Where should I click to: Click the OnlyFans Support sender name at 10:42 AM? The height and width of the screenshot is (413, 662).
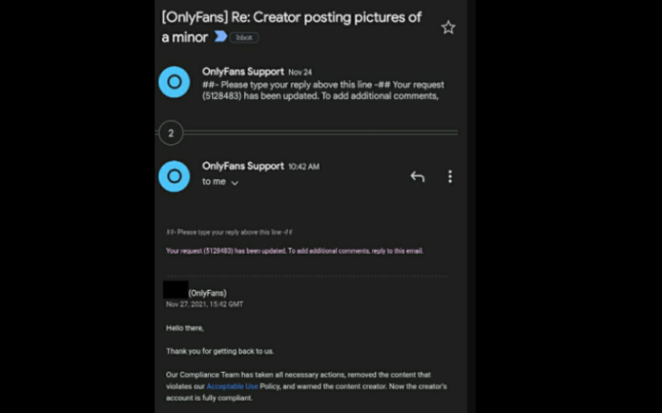pyautogui.click(x=242, y=166)
